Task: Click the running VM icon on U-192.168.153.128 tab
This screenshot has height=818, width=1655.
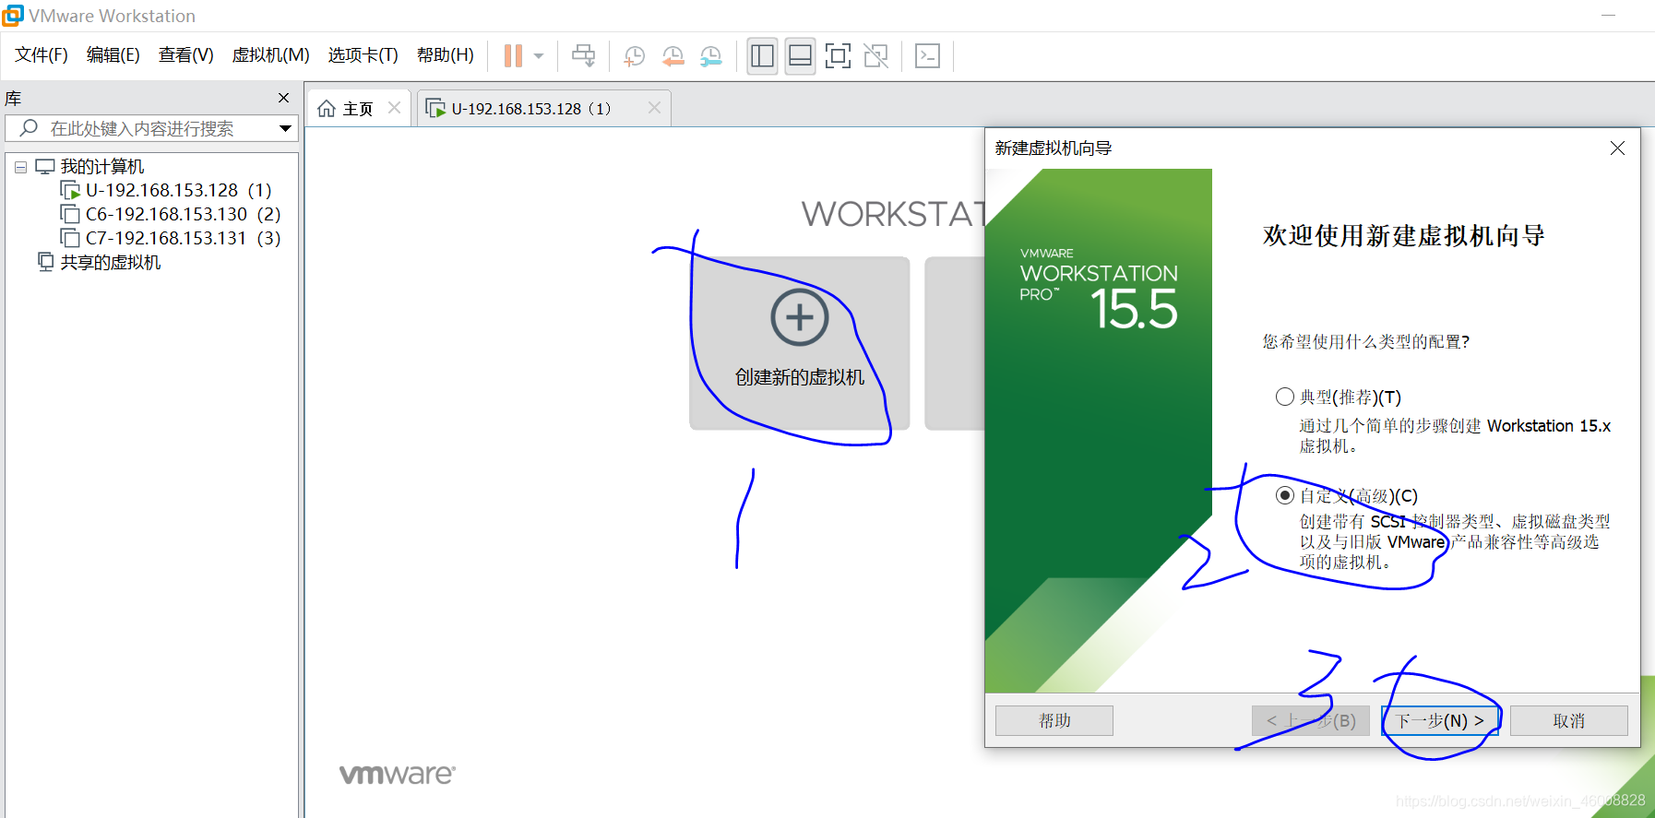Action: coord(435,108)
